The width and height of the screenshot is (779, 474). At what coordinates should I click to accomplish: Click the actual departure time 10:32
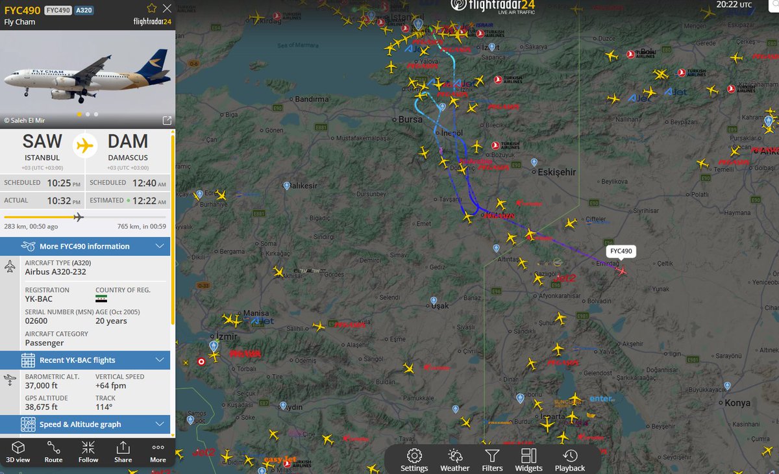coord(64,201)
